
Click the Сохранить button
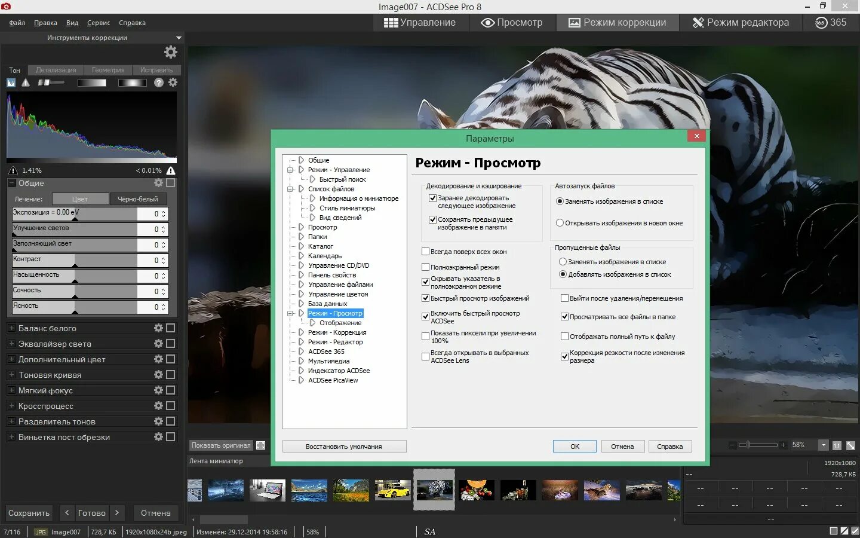tap(29, 512)
